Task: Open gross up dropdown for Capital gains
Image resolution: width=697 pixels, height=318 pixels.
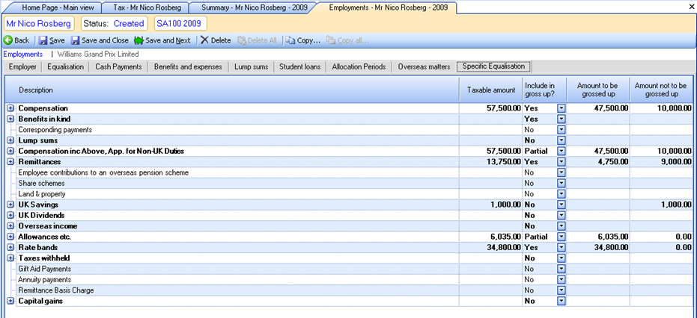Action: tap(561, 301)
